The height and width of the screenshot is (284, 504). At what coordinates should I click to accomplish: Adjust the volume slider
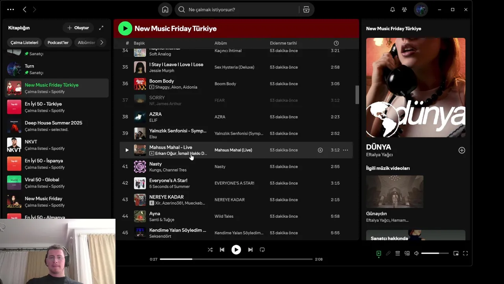pos(435,253)
